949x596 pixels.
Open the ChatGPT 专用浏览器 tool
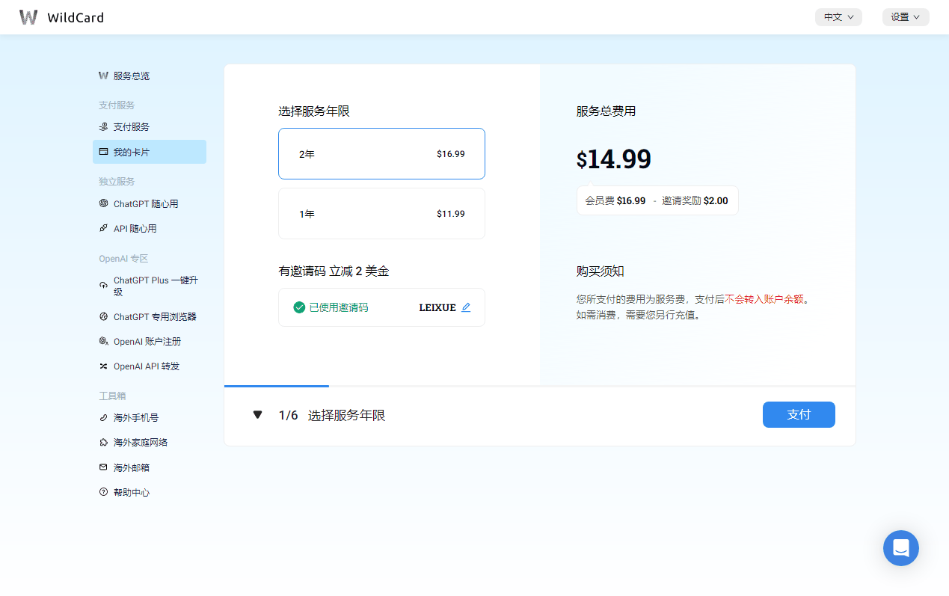pyautogui.click(x=156, y=316)
